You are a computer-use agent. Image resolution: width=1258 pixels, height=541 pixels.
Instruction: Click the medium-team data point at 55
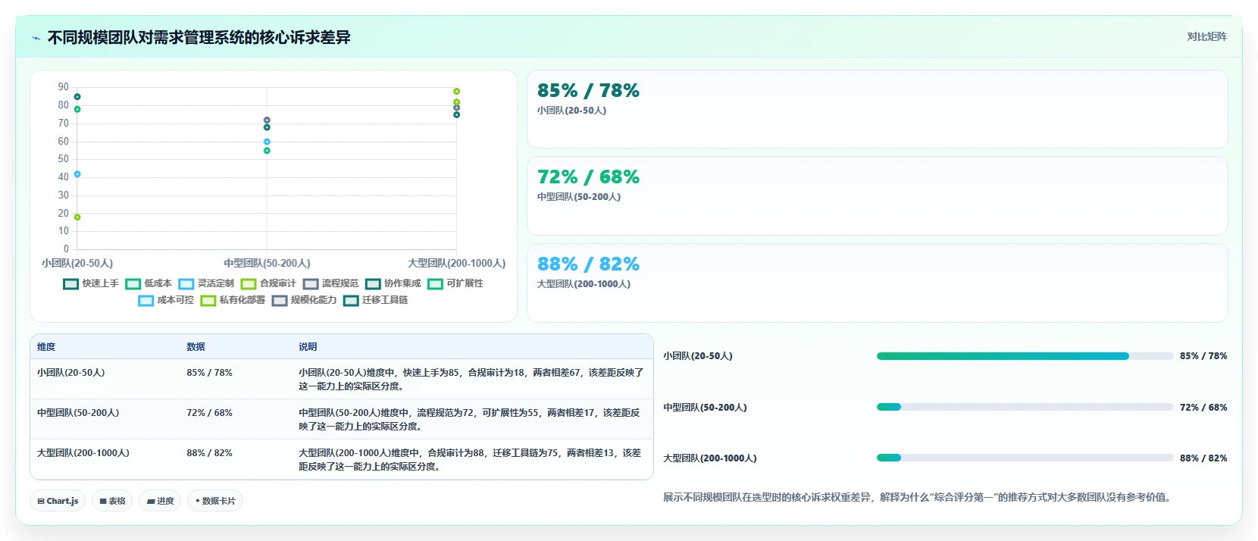pyautogui.click(x=267, y=151)
